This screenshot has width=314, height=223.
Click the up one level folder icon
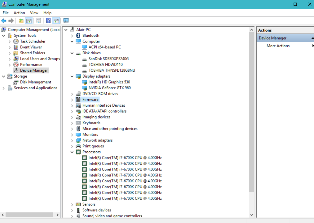click(21, 21)
